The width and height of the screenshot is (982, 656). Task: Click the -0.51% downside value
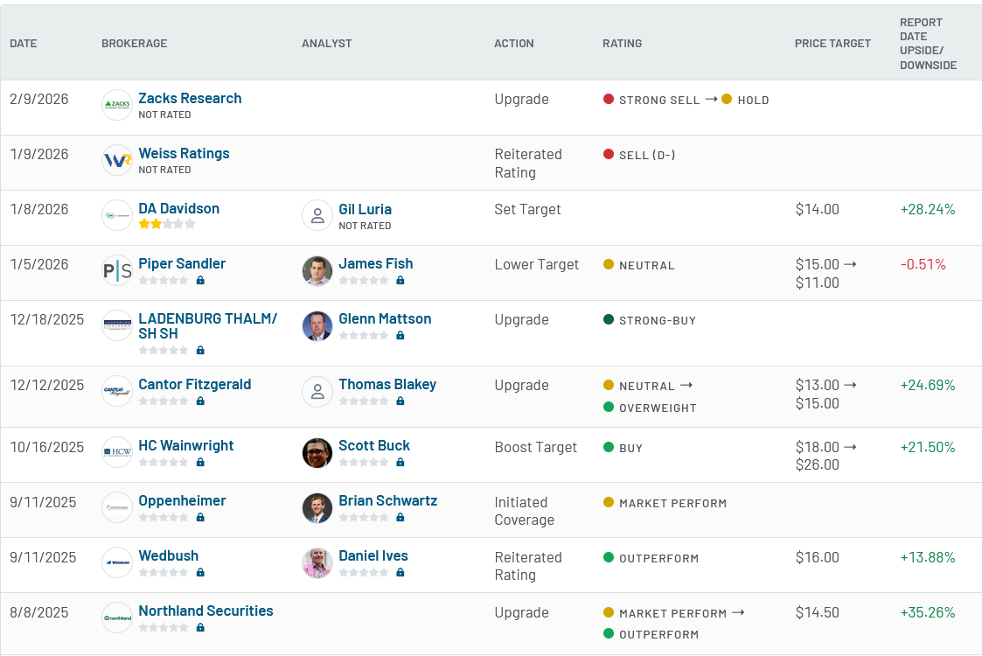[x=923, y=264]
